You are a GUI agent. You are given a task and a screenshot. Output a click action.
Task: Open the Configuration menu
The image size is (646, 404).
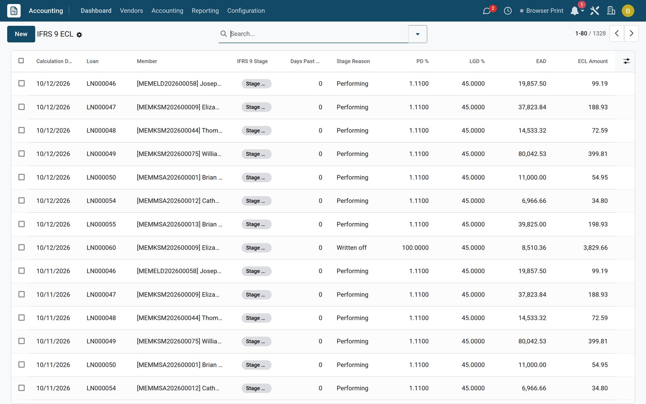click(246, 11)
